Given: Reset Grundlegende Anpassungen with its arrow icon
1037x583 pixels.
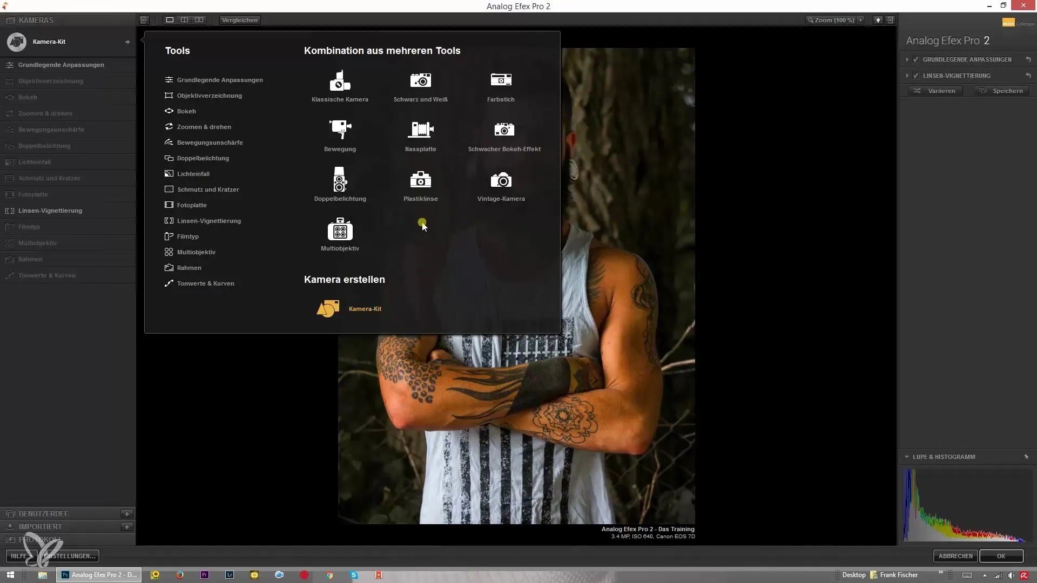Looking at the screenshot, I should 1028,59.
